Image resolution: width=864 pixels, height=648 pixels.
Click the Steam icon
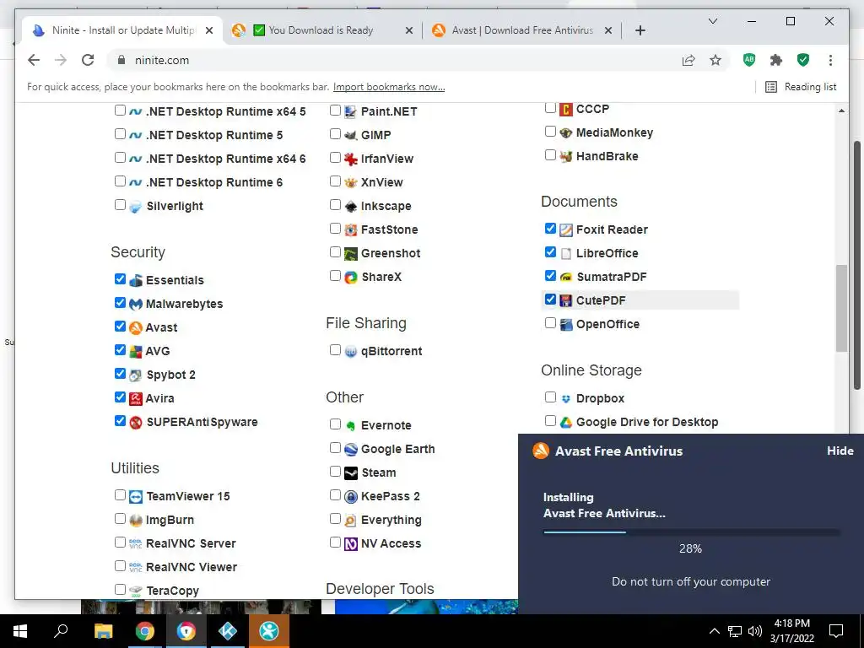tap(351, 473)
